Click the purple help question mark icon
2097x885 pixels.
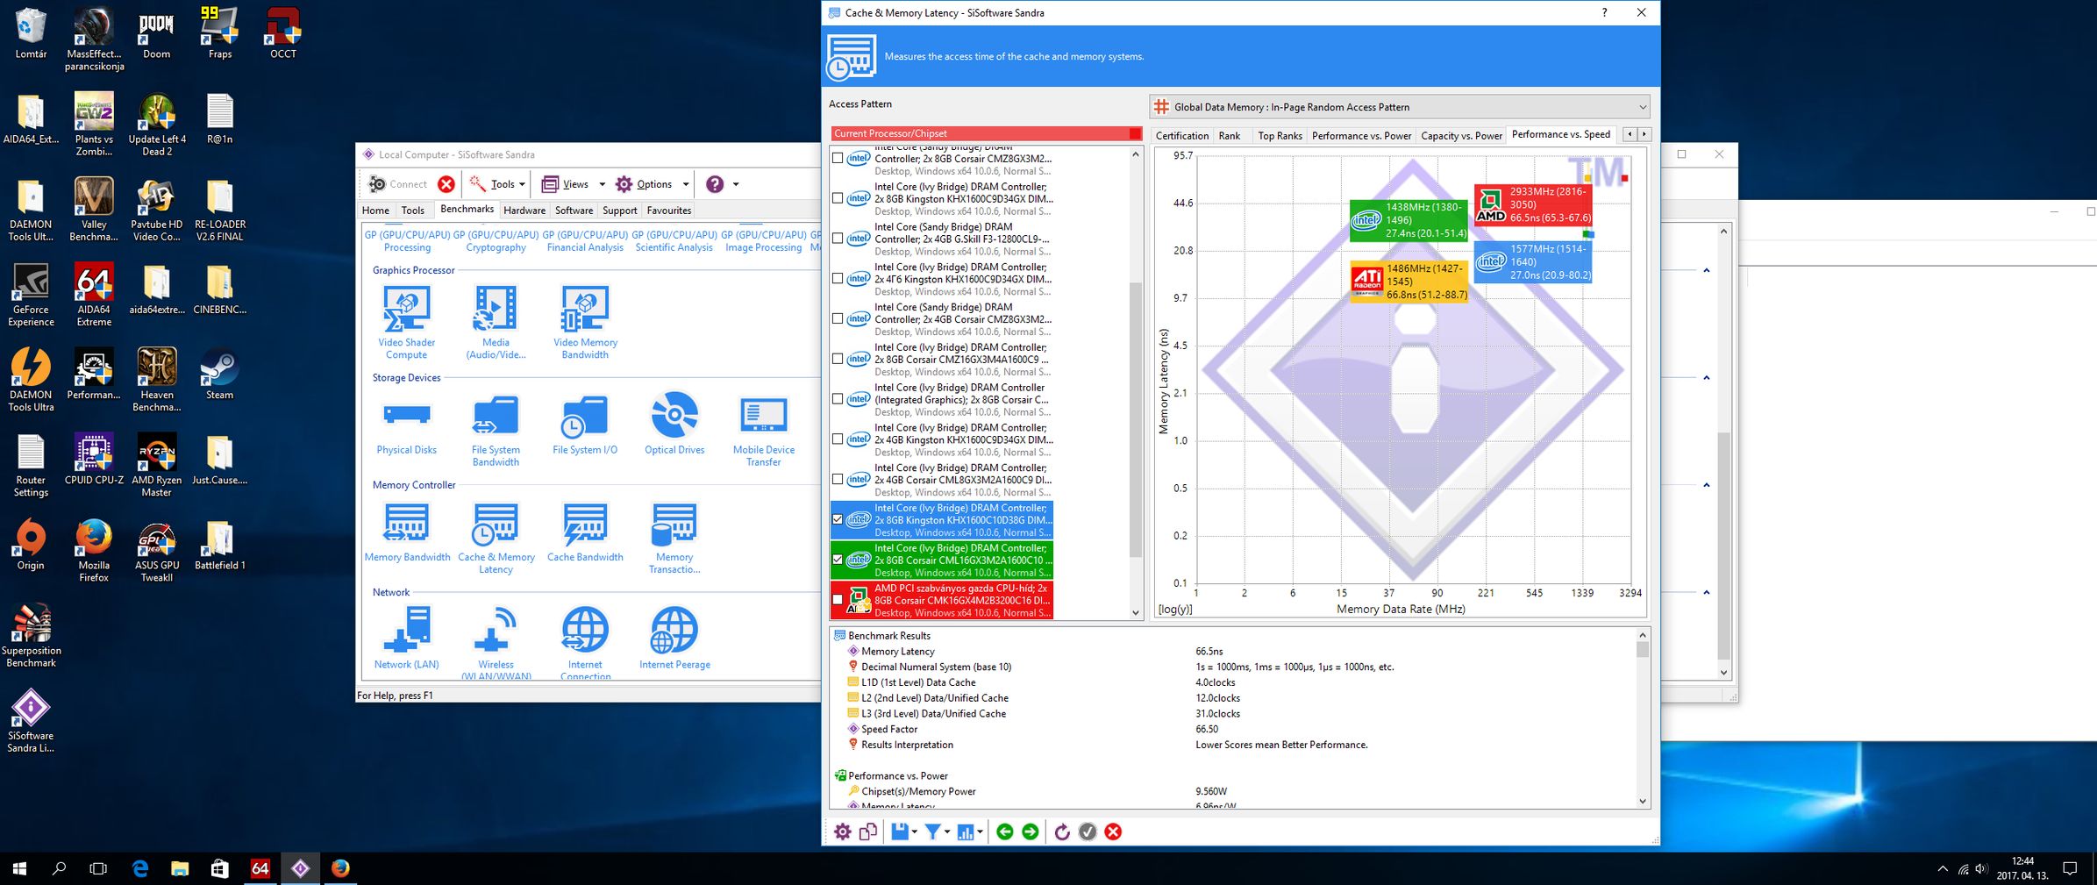715,184
